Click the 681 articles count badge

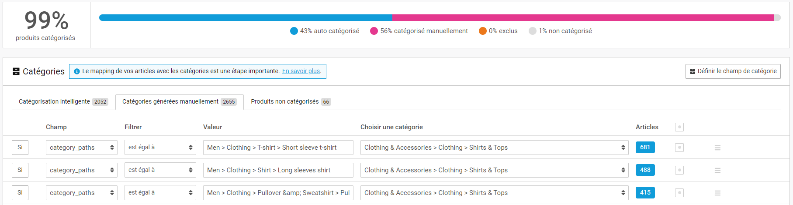click(645, 148)
